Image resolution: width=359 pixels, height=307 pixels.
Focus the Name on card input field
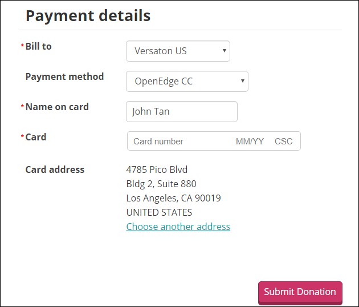click(x=182, y=112)
